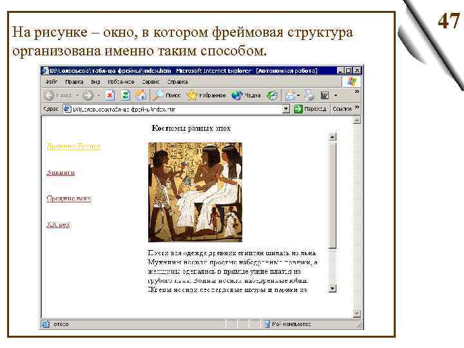Viewport: 464px width, 348px height.
Task: Click the green Refresh icon
Action: coord(126,95)
